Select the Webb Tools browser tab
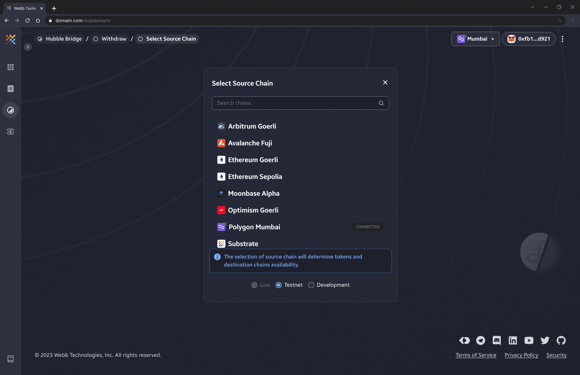580x375 pixels. point(25,8)
